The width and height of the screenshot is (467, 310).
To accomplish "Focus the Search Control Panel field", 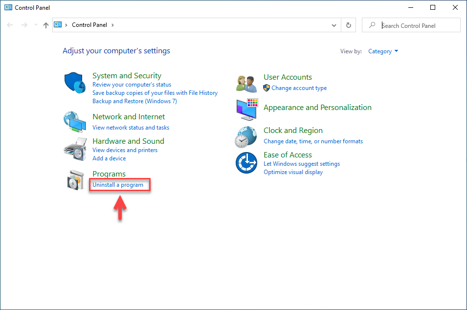I will (x=411, y=25).
